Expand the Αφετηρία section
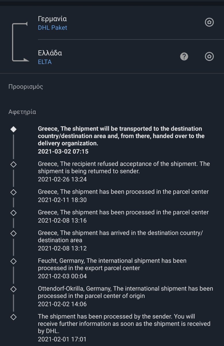 (22, 112)
